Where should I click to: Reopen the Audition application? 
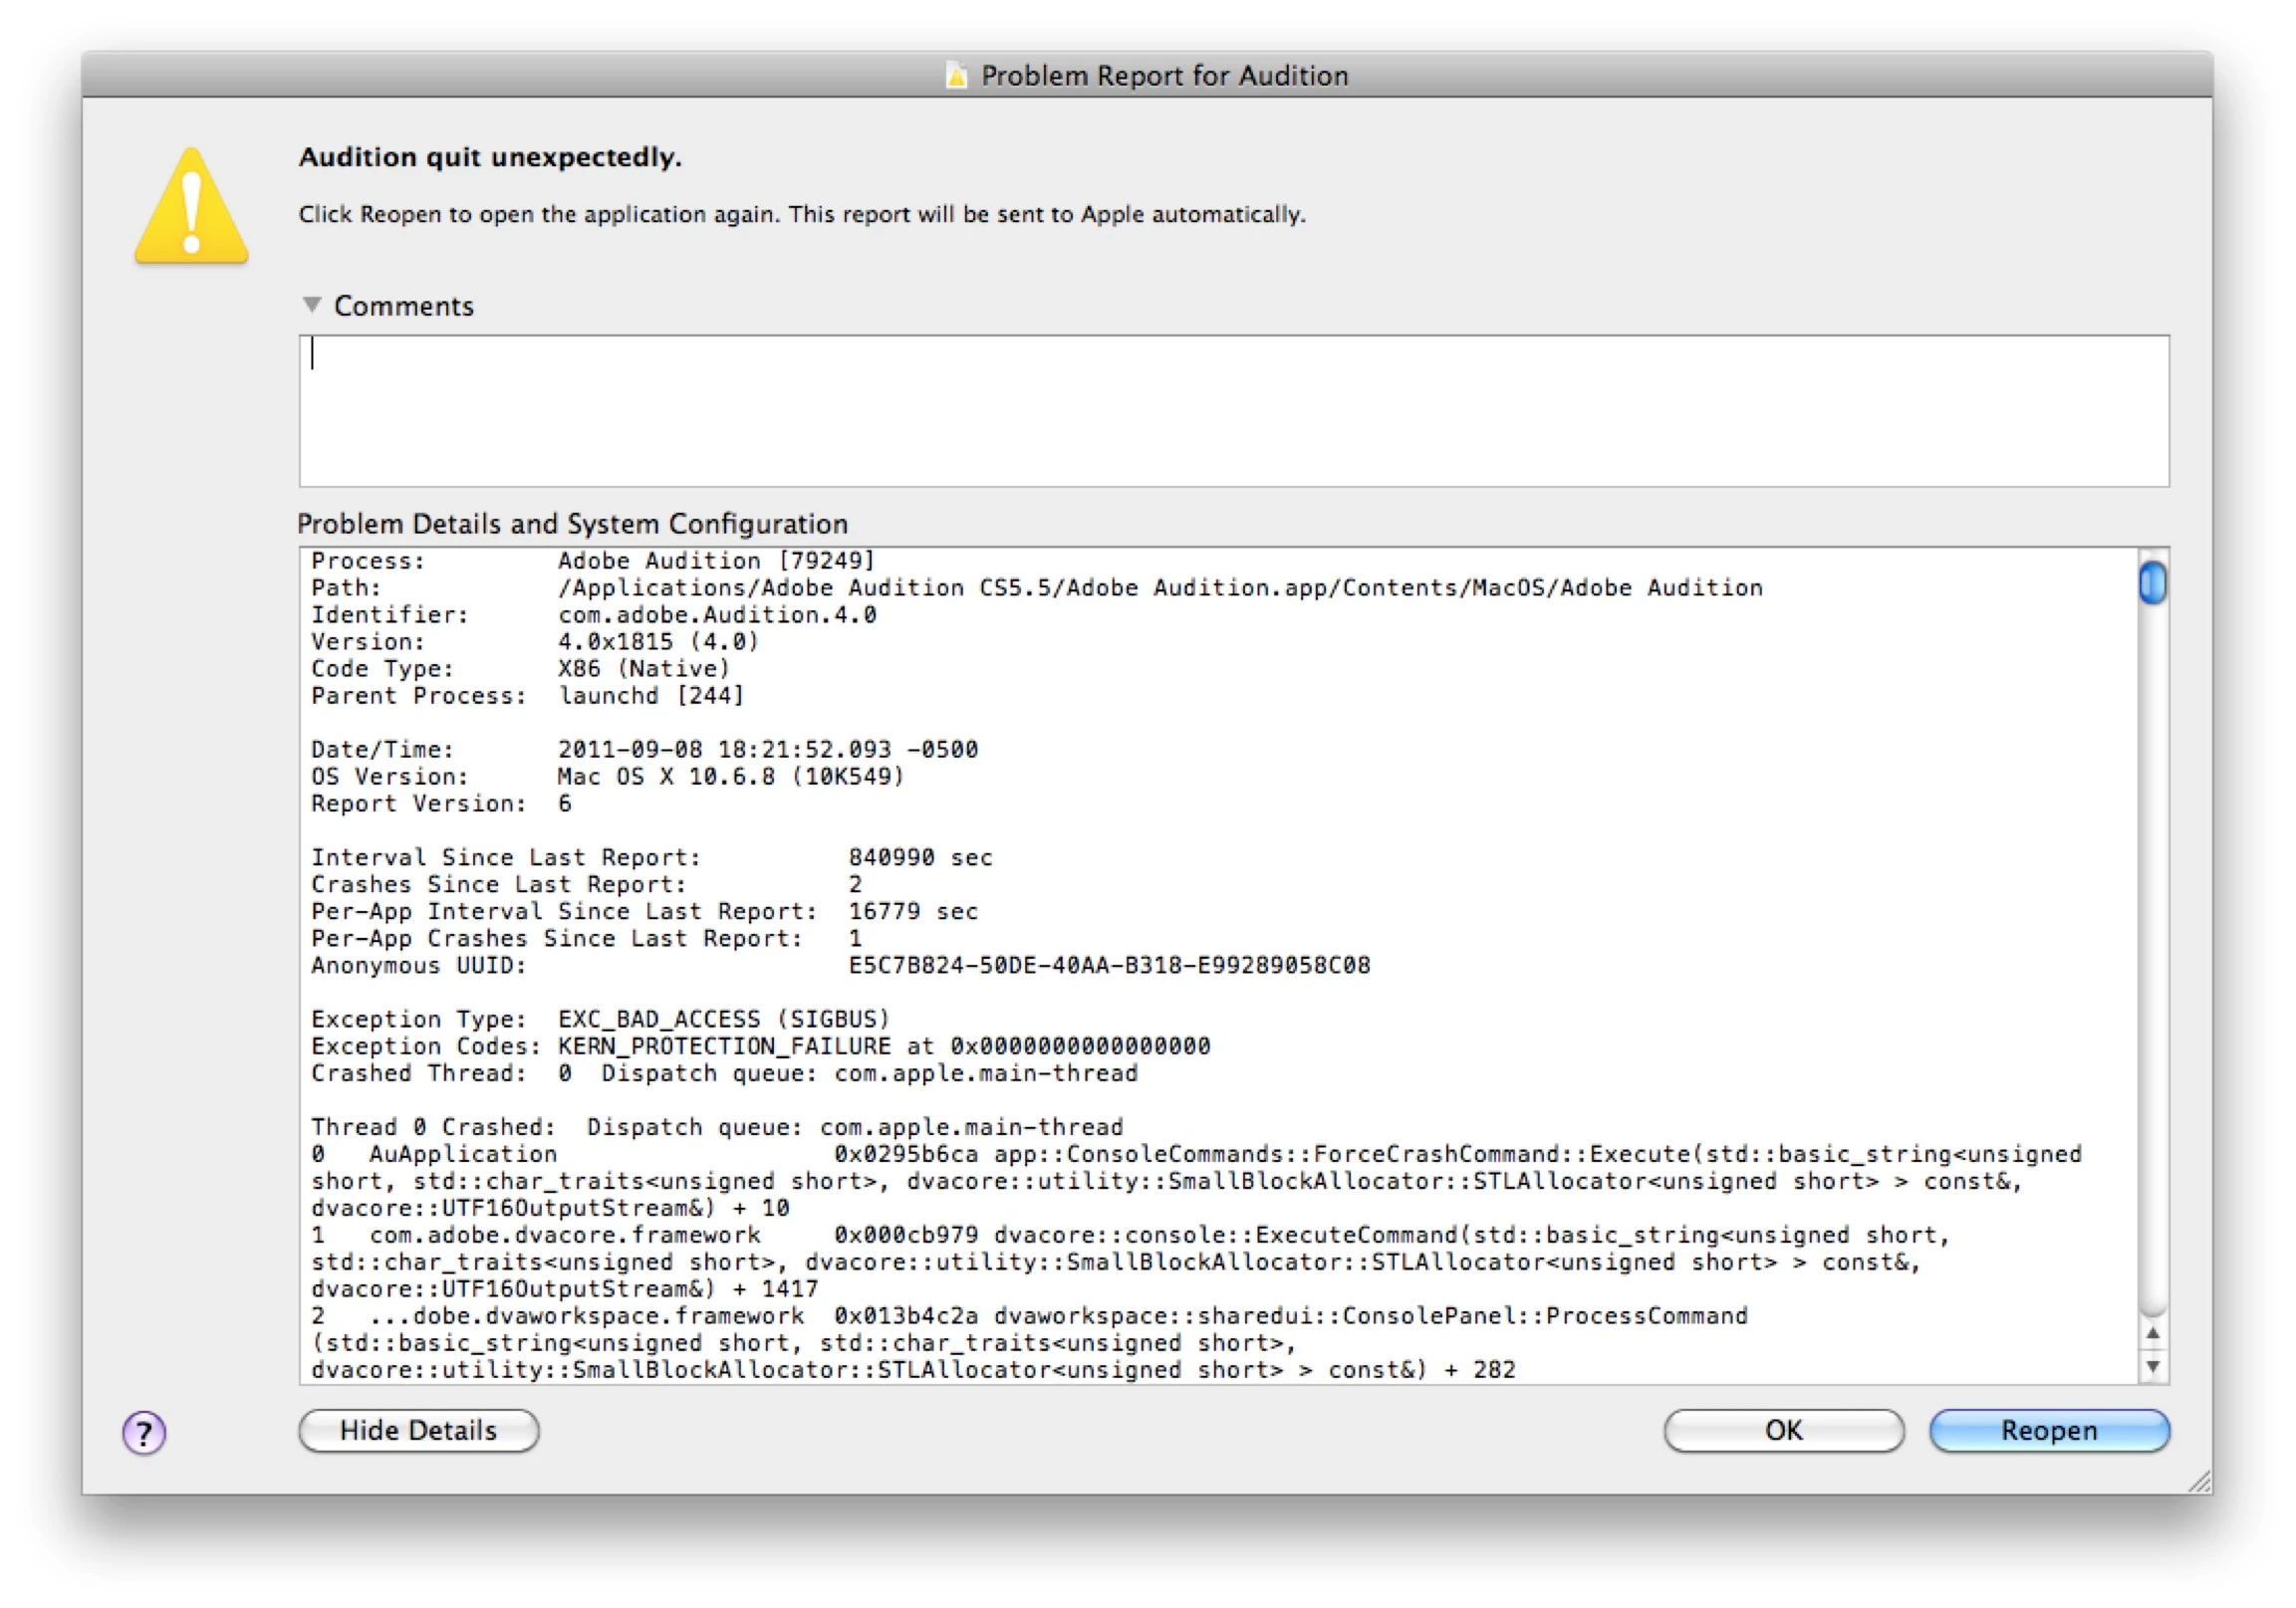(x=2048, y=1431)
